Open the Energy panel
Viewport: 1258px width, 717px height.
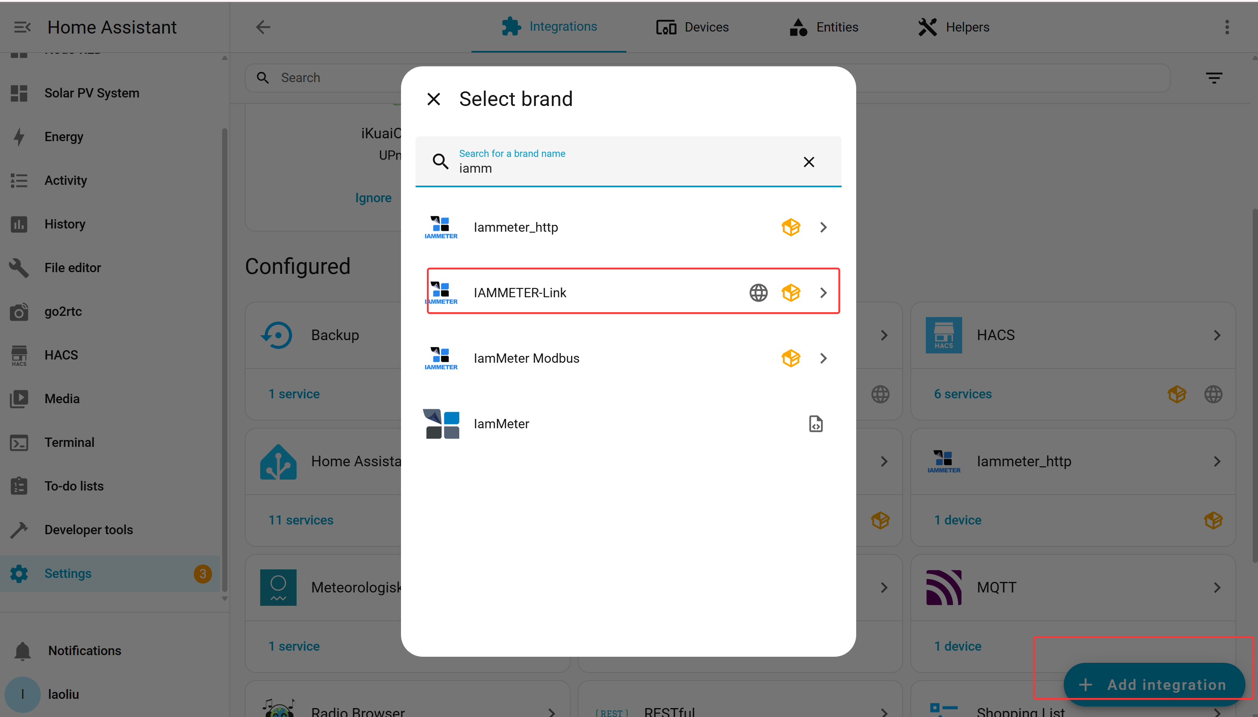coord(110,137)
